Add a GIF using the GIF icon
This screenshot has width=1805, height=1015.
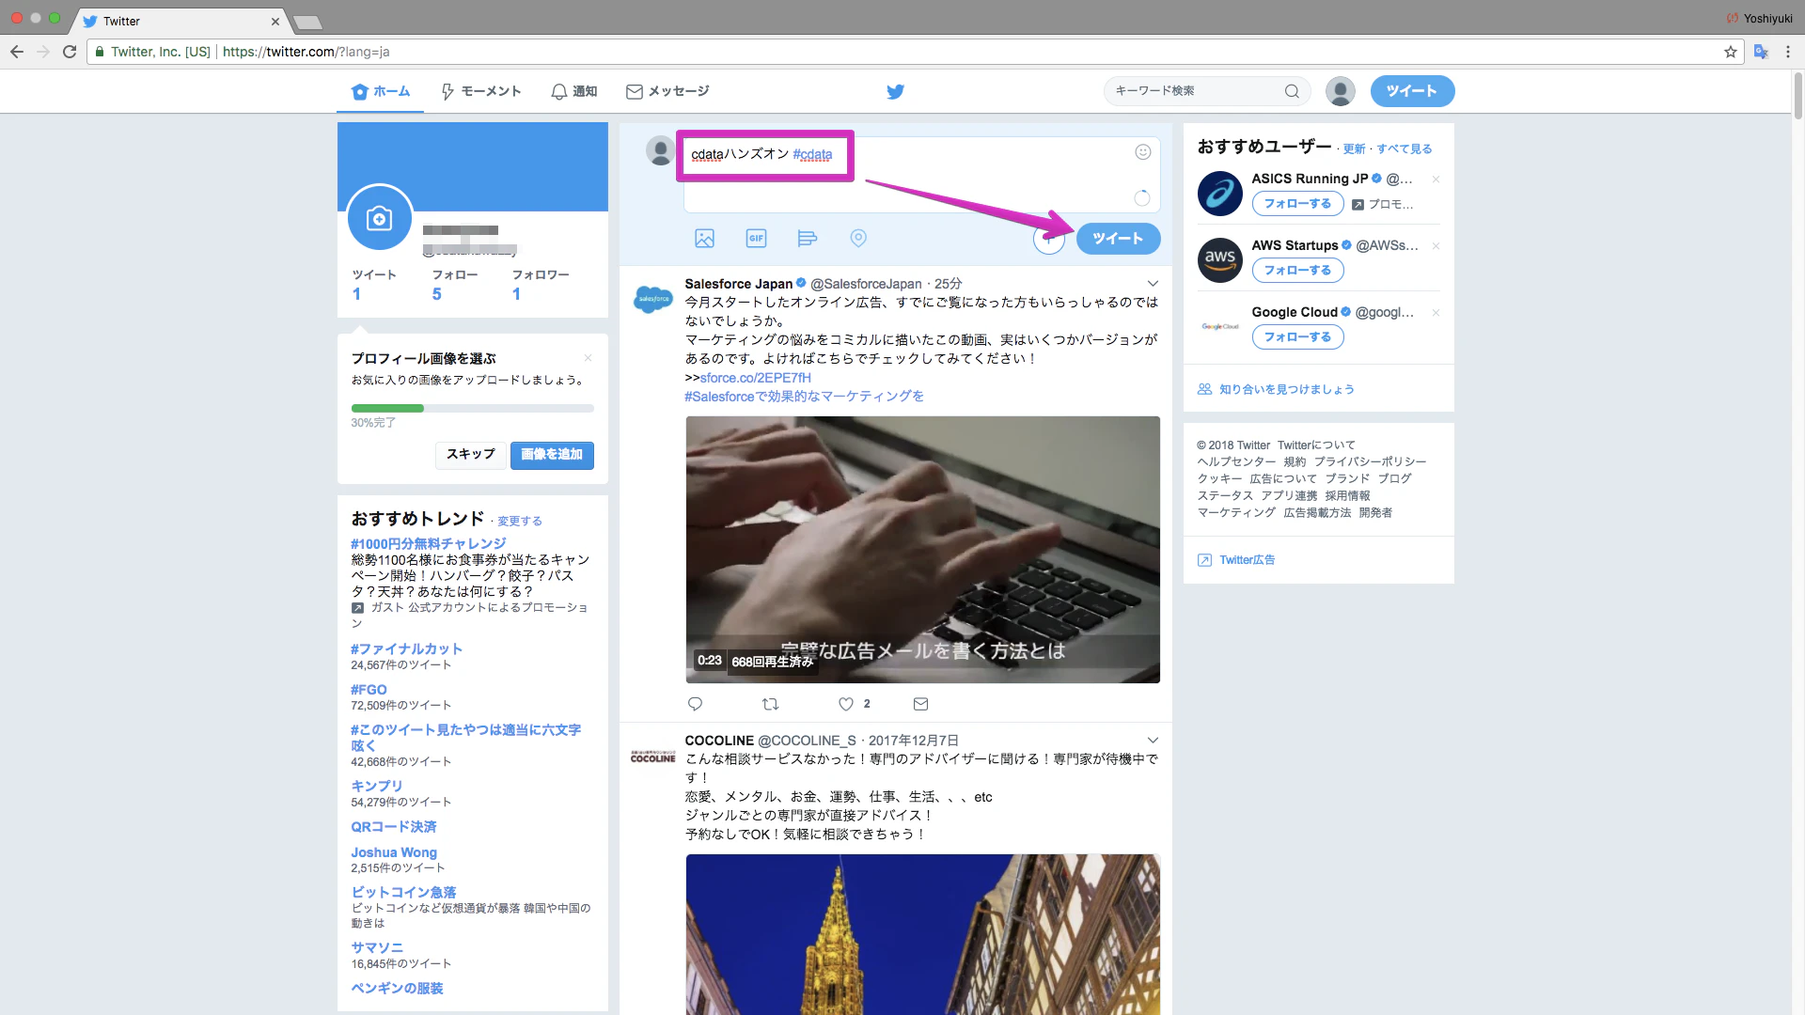coord(756,239)
